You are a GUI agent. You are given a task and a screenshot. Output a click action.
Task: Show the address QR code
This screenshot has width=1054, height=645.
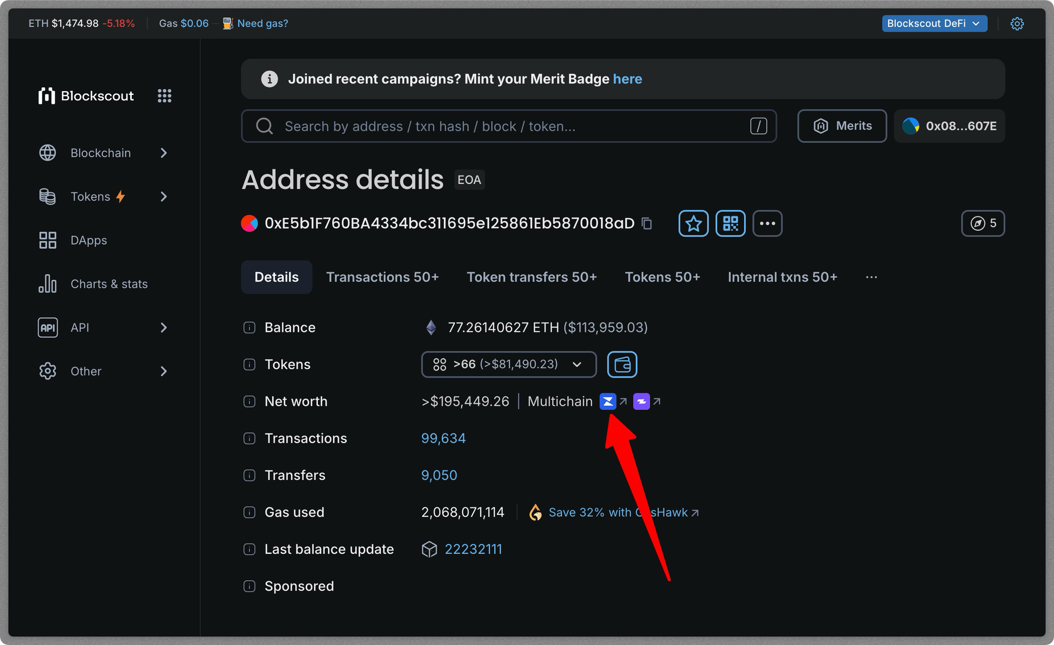click(x=730, y=223)
